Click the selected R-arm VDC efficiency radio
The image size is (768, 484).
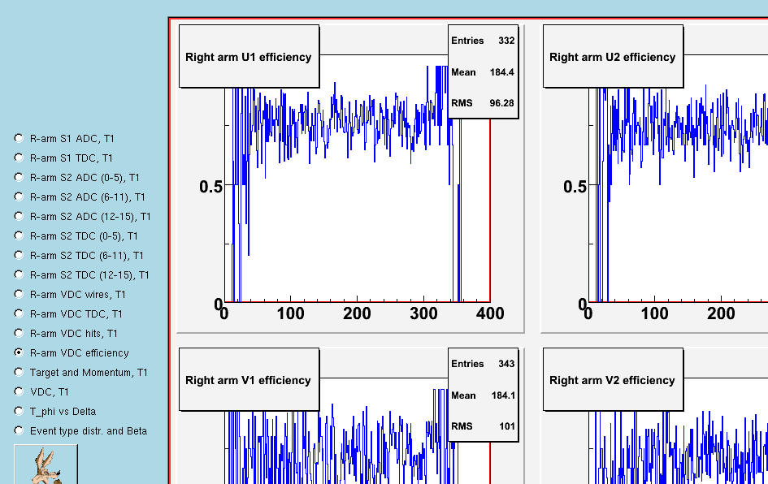(x=19, y=352)
